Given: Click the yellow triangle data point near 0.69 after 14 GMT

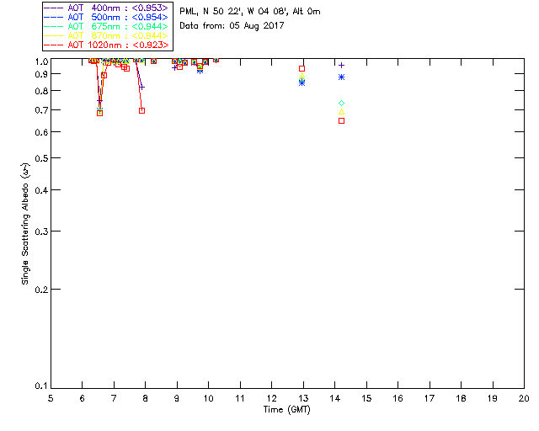Looking at the screenshot, I should (341, 112).
